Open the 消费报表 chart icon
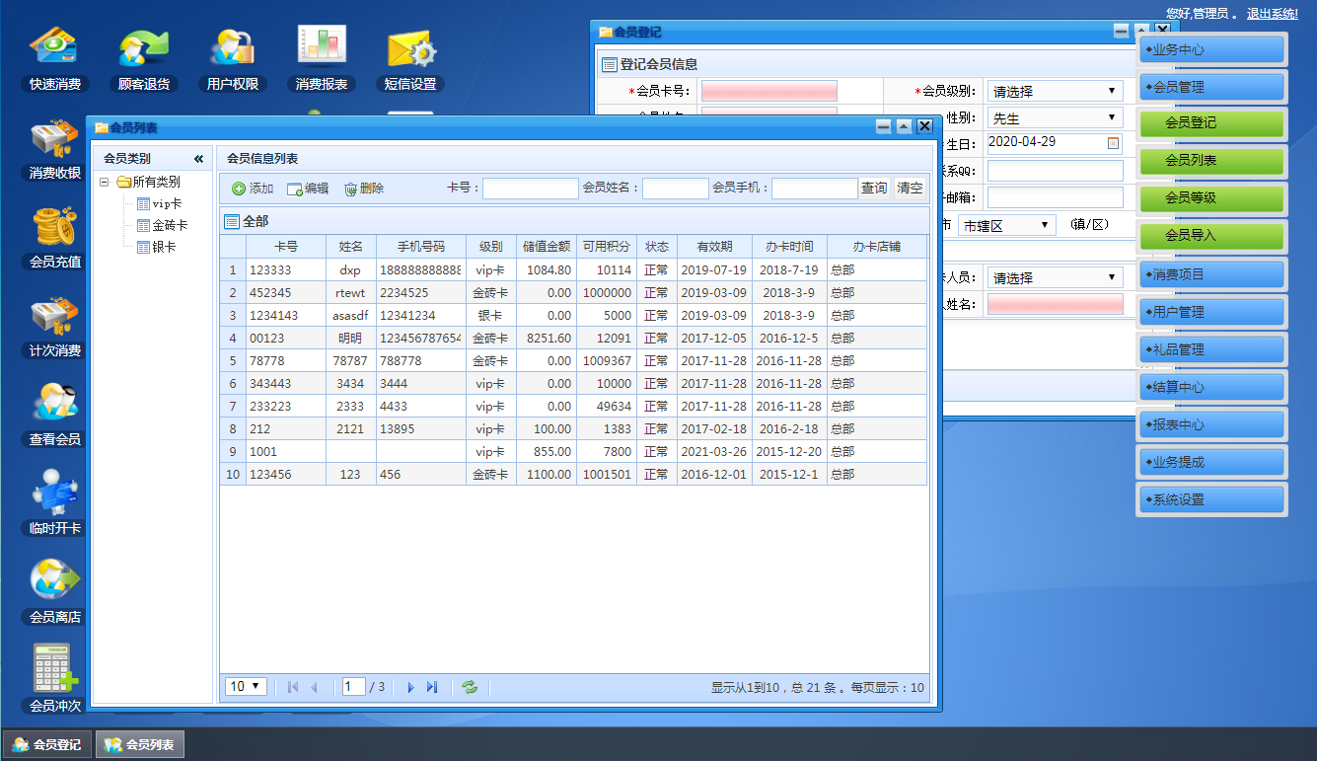1317x761 pixels. [x=322, y=47]
